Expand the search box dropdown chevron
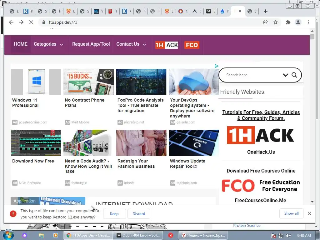 (286, 75)
